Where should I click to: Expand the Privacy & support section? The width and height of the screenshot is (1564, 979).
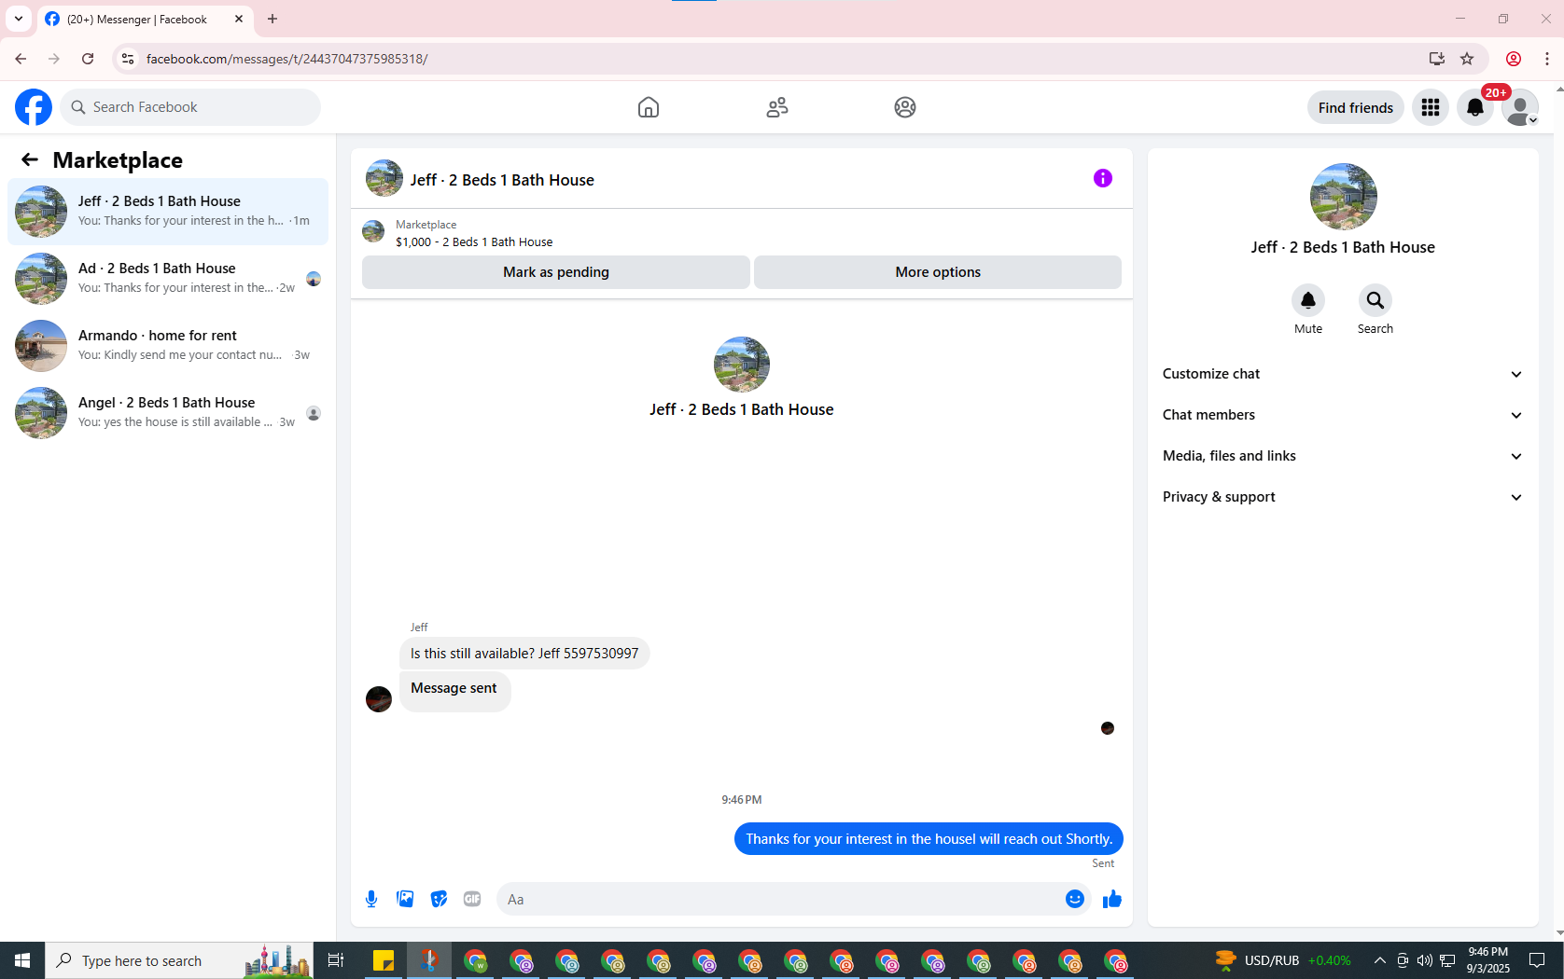pos(1343,497)
